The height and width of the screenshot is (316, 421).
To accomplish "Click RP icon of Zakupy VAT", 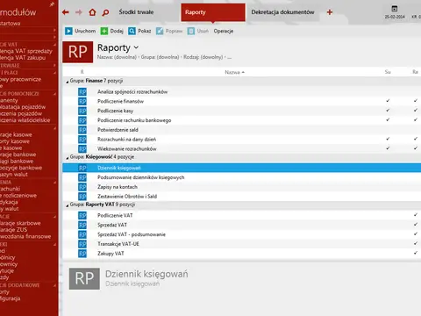I will (x=82, y=254).
